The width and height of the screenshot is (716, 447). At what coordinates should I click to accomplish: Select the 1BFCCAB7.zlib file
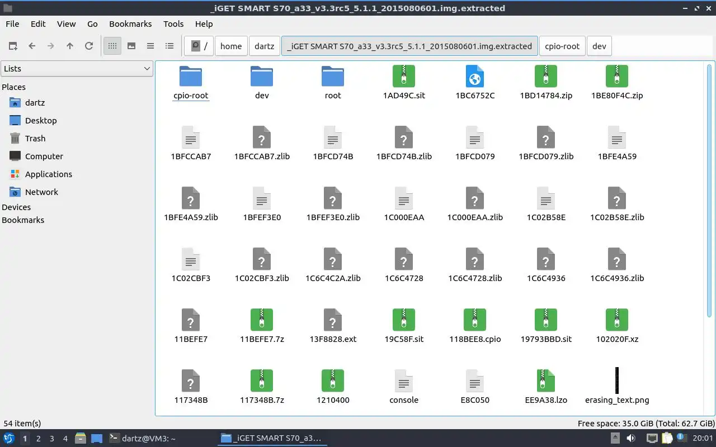[x=262, y=137]
